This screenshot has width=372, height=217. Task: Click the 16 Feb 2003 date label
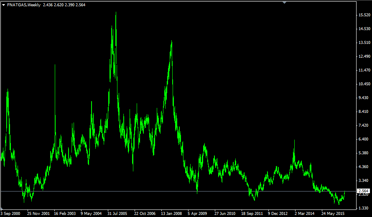click(65, 213)
